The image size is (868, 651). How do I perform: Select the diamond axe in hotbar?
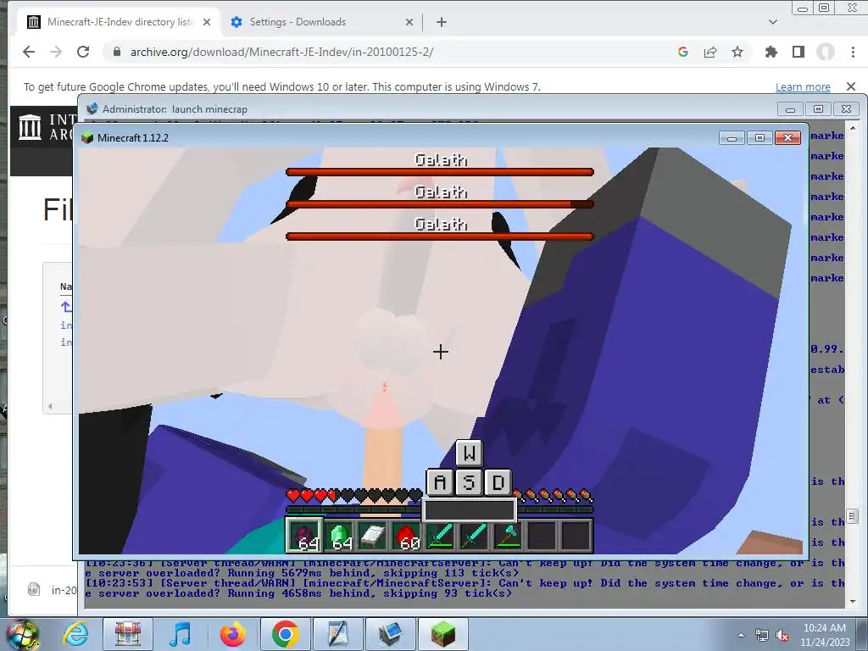tap(509, 536)
